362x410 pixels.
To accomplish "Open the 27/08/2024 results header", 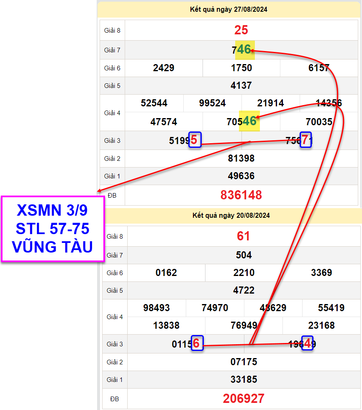I will pos(229,9).
